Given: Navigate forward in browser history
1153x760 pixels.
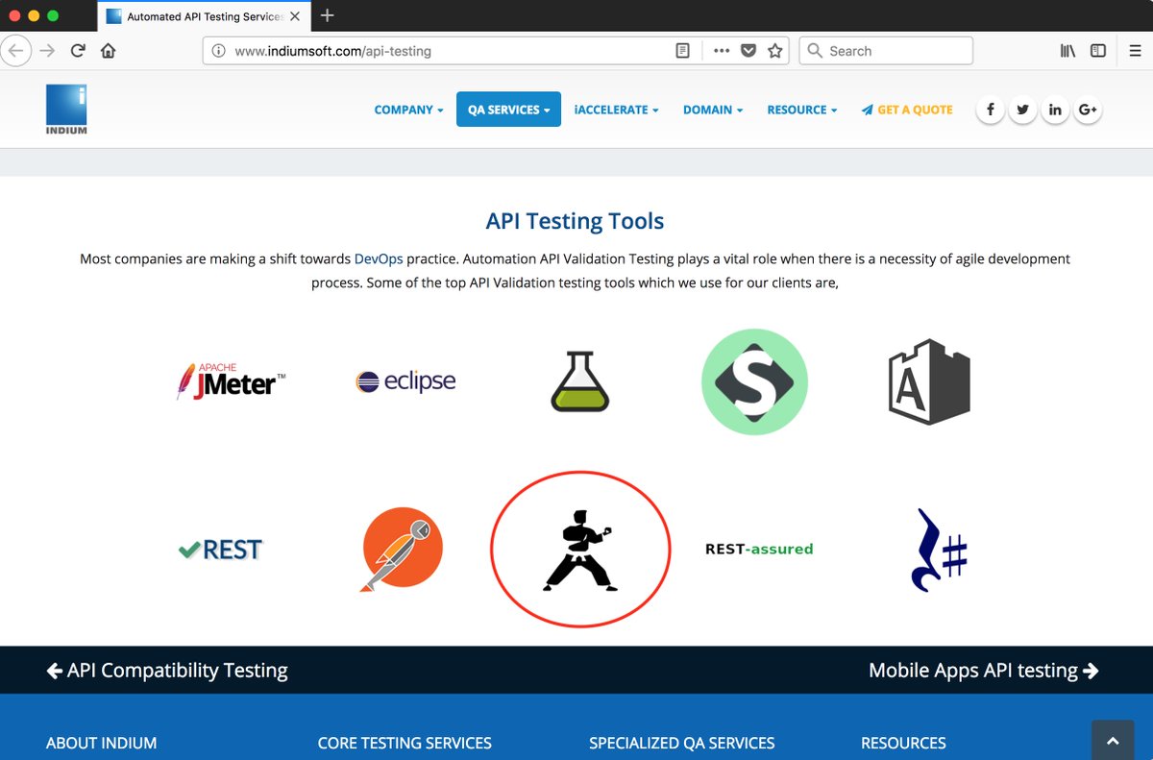Looking at the screenshot, I should (47, 51).
